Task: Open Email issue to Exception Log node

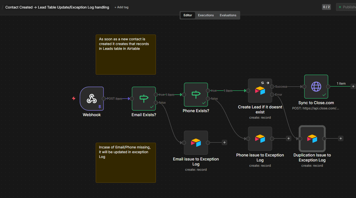Action: 196,143
